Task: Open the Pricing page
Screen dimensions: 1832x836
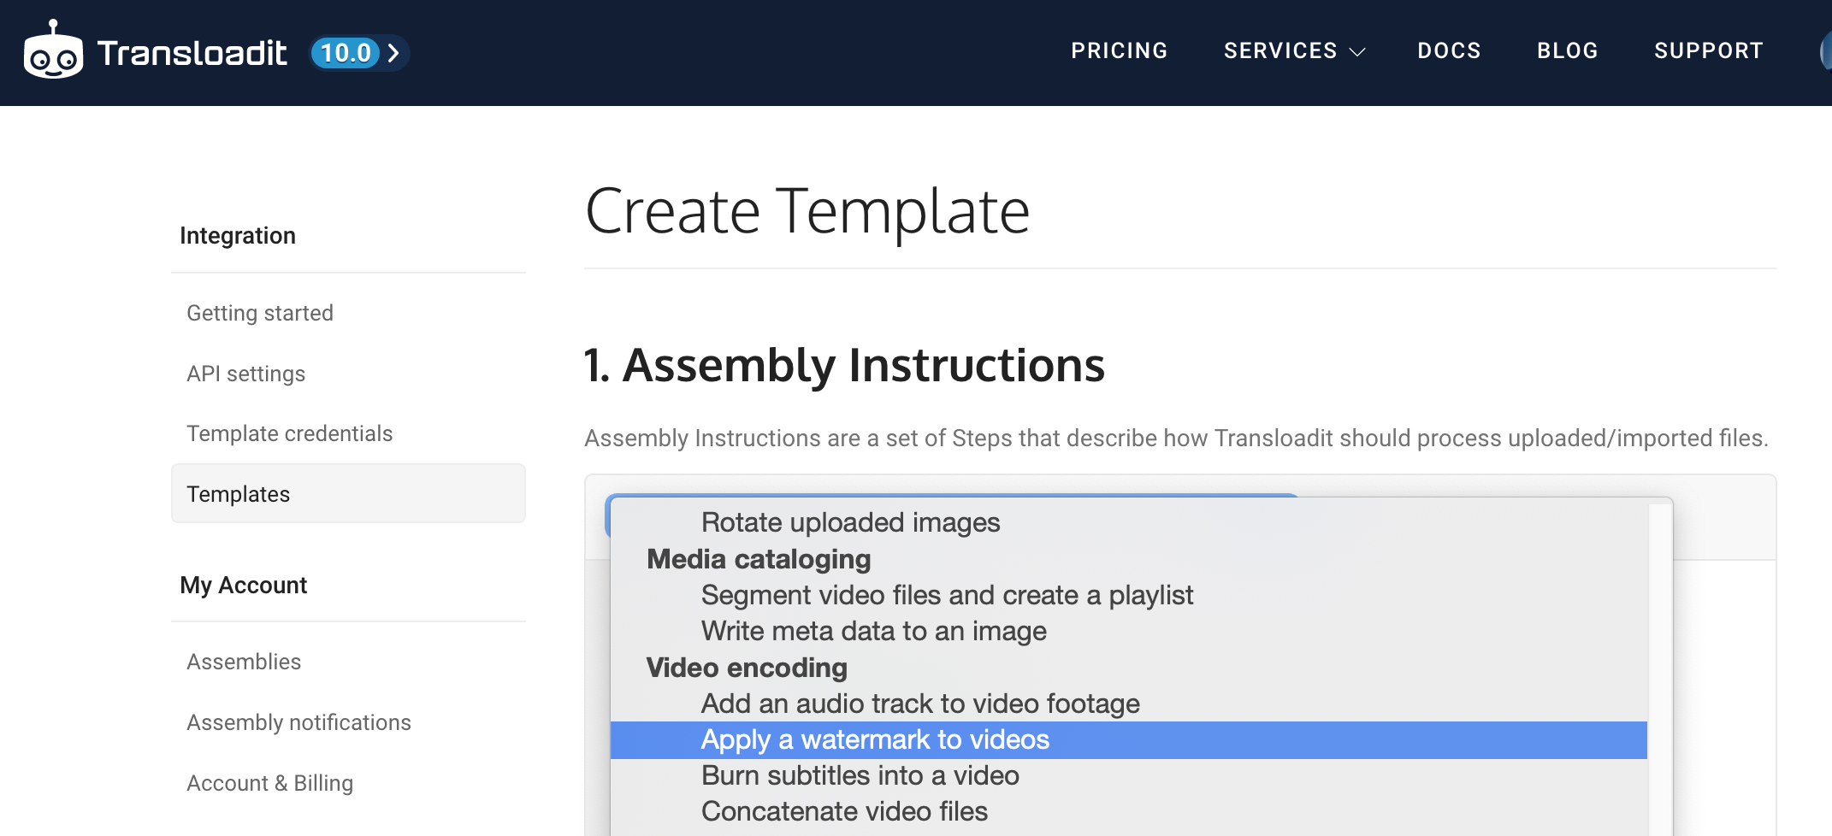Action: coord(1119,51)
